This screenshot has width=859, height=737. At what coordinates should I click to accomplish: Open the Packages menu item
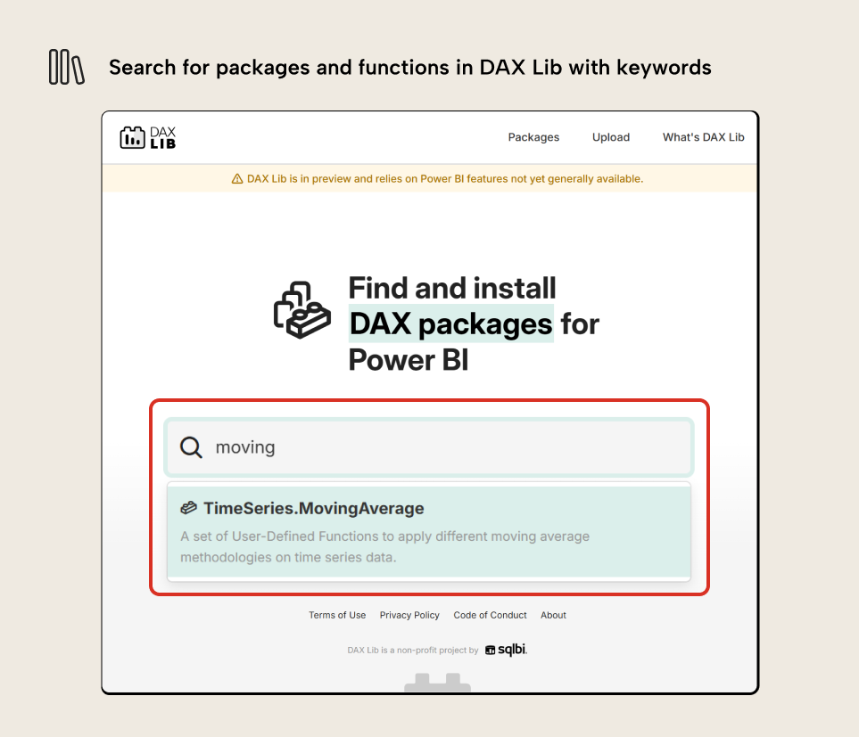(533, 137)
